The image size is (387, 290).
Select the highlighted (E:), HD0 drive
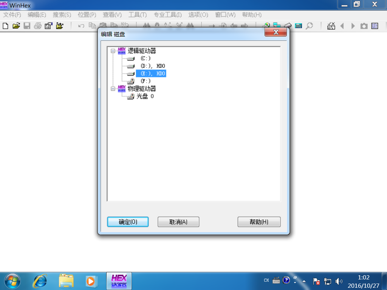[151, 73]
